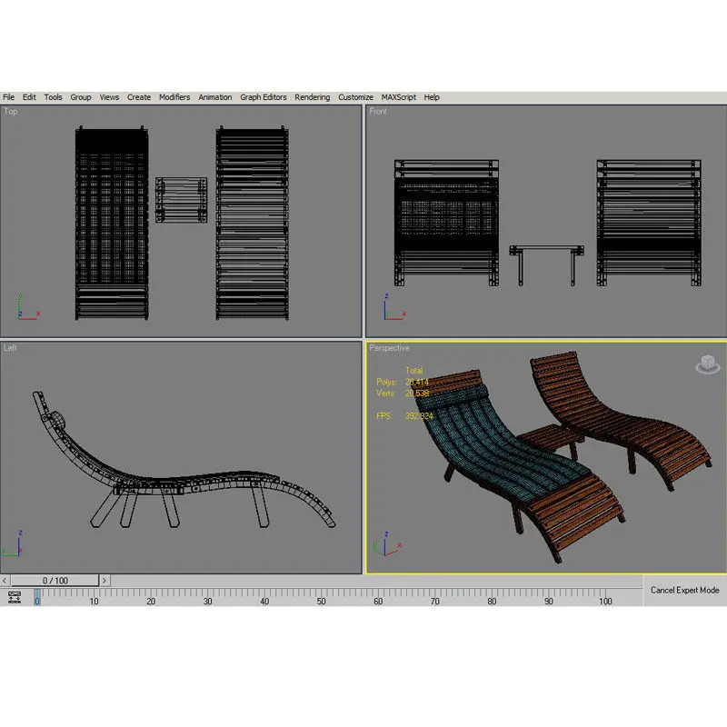The height and width of the screenshot is (727, 727).
Task: Click Cancel Expert Mode button
Action: pyautogui.click(x=684, y=590)
